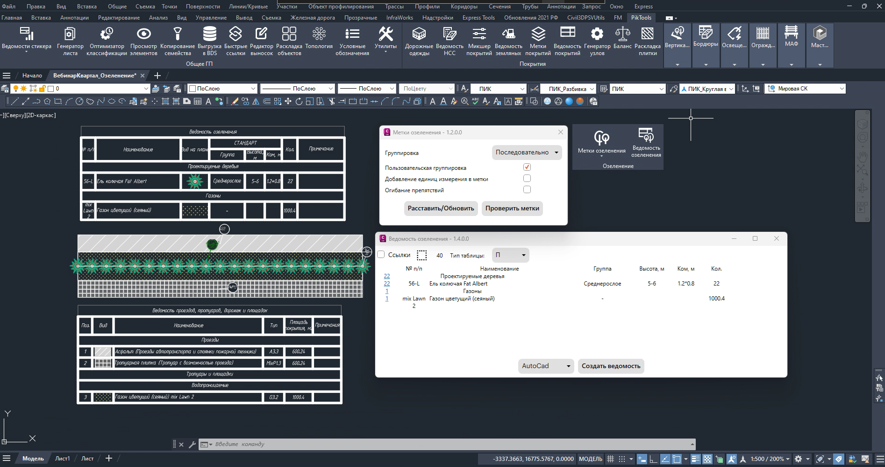Add a new drawing tab with plus
This screenshot has height=467, width=885.
tap(157, 76)
